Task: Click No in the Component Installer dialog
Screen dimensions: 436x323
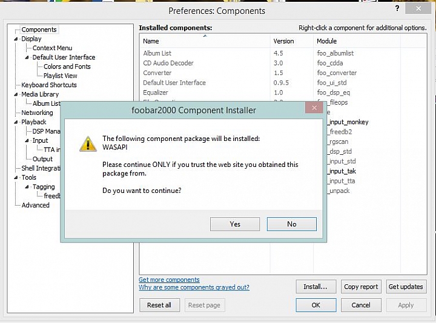Action: click(x=292, y=224)
